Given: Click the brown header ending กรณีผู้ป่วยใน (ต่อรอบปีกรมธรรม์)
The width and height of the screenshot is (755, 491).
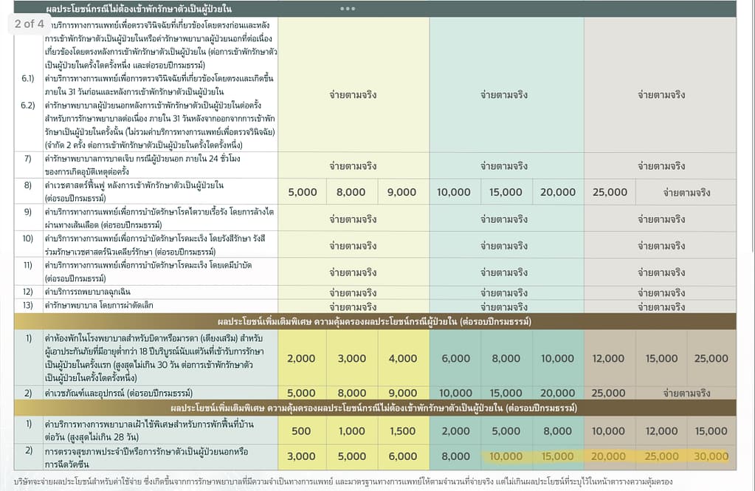Looking at the screenshot, I should pyautogui.click(x=374, y=322).
